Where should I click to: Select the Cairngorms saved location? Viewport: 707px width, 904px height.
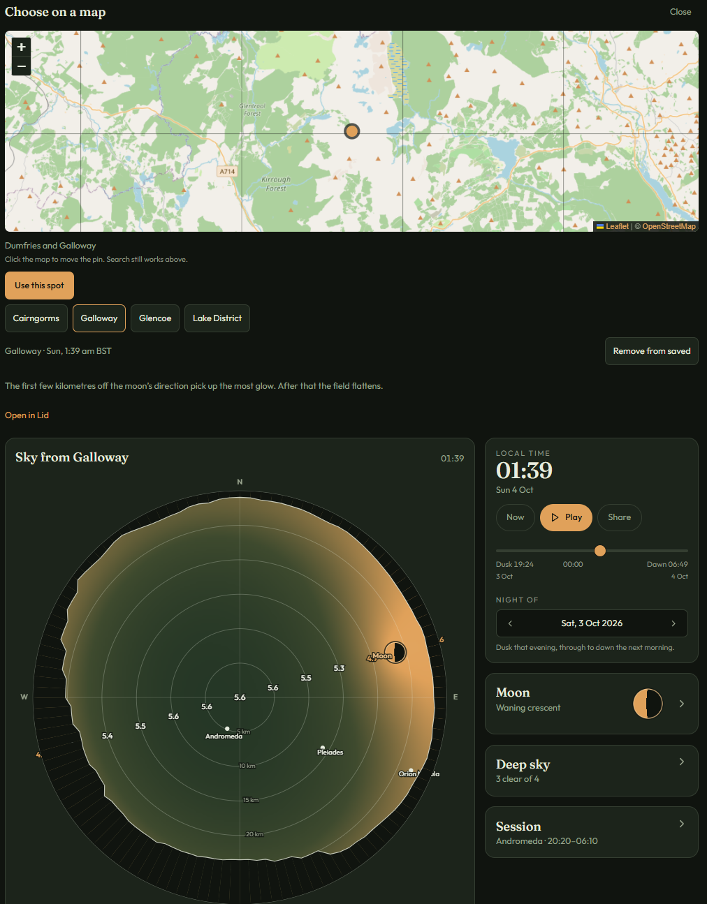36,318
